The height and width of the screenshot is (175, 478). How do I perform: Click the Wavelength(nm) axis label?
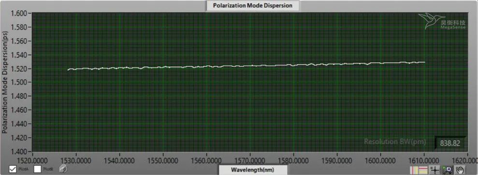[253, 170]
